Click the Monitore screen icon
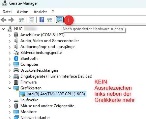This screenshot has height=119, width=146. click(16, 112)
